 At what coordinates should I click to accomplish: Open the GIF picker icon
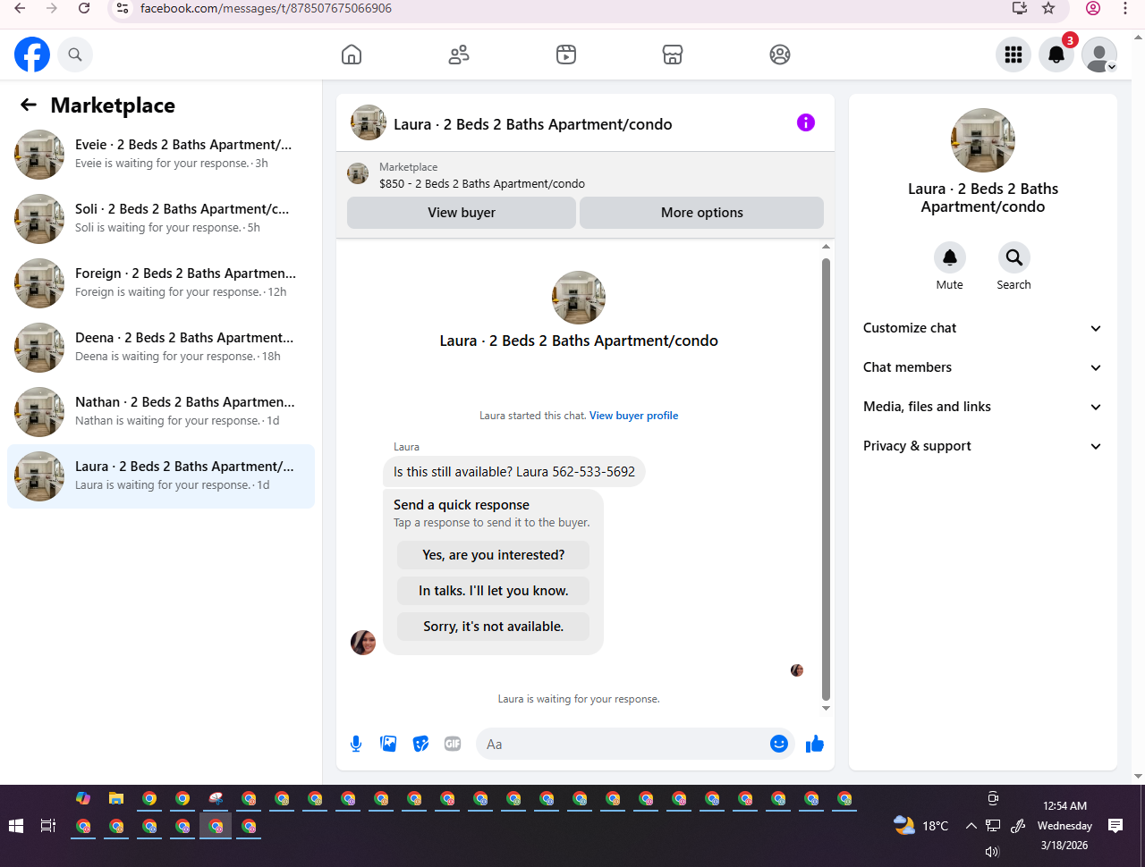[x=453, y=744]
